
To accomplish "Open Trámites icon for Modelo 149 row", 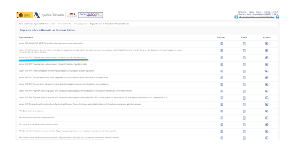I will (222, 91).
